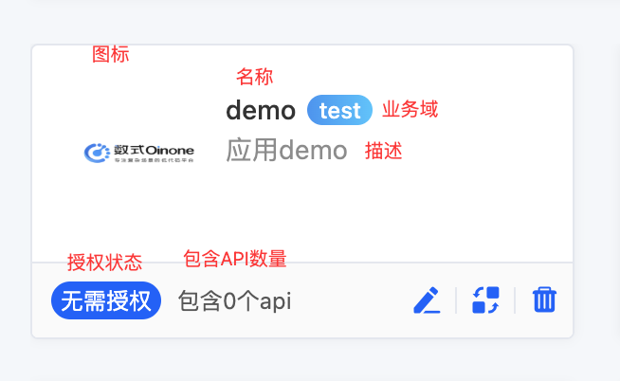Click the 数式Oinone wordmark text
The width and height of the screenshot is (620, 381).
[x=154, y=150]
